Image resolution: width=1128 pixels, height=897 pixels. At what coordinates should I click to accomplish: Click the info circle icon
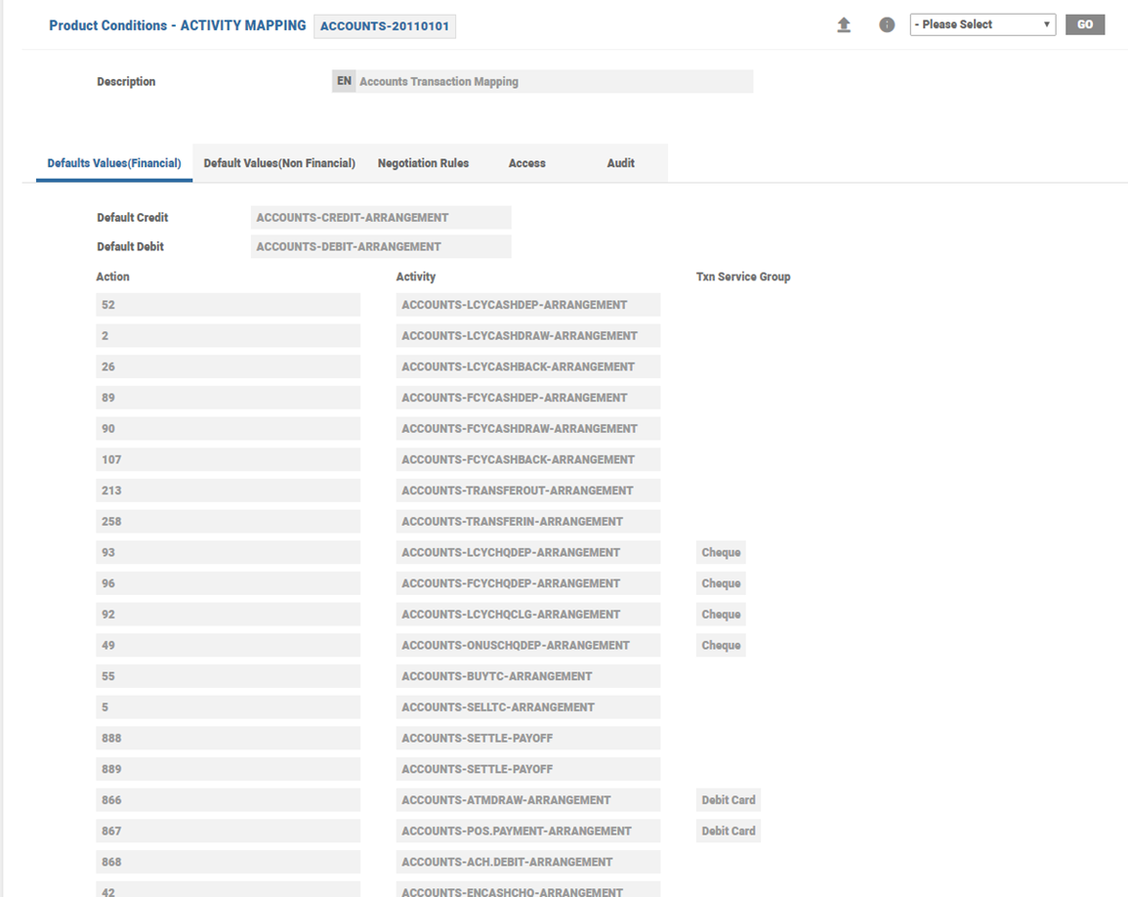pyautogui.click(x=887, y=25)
